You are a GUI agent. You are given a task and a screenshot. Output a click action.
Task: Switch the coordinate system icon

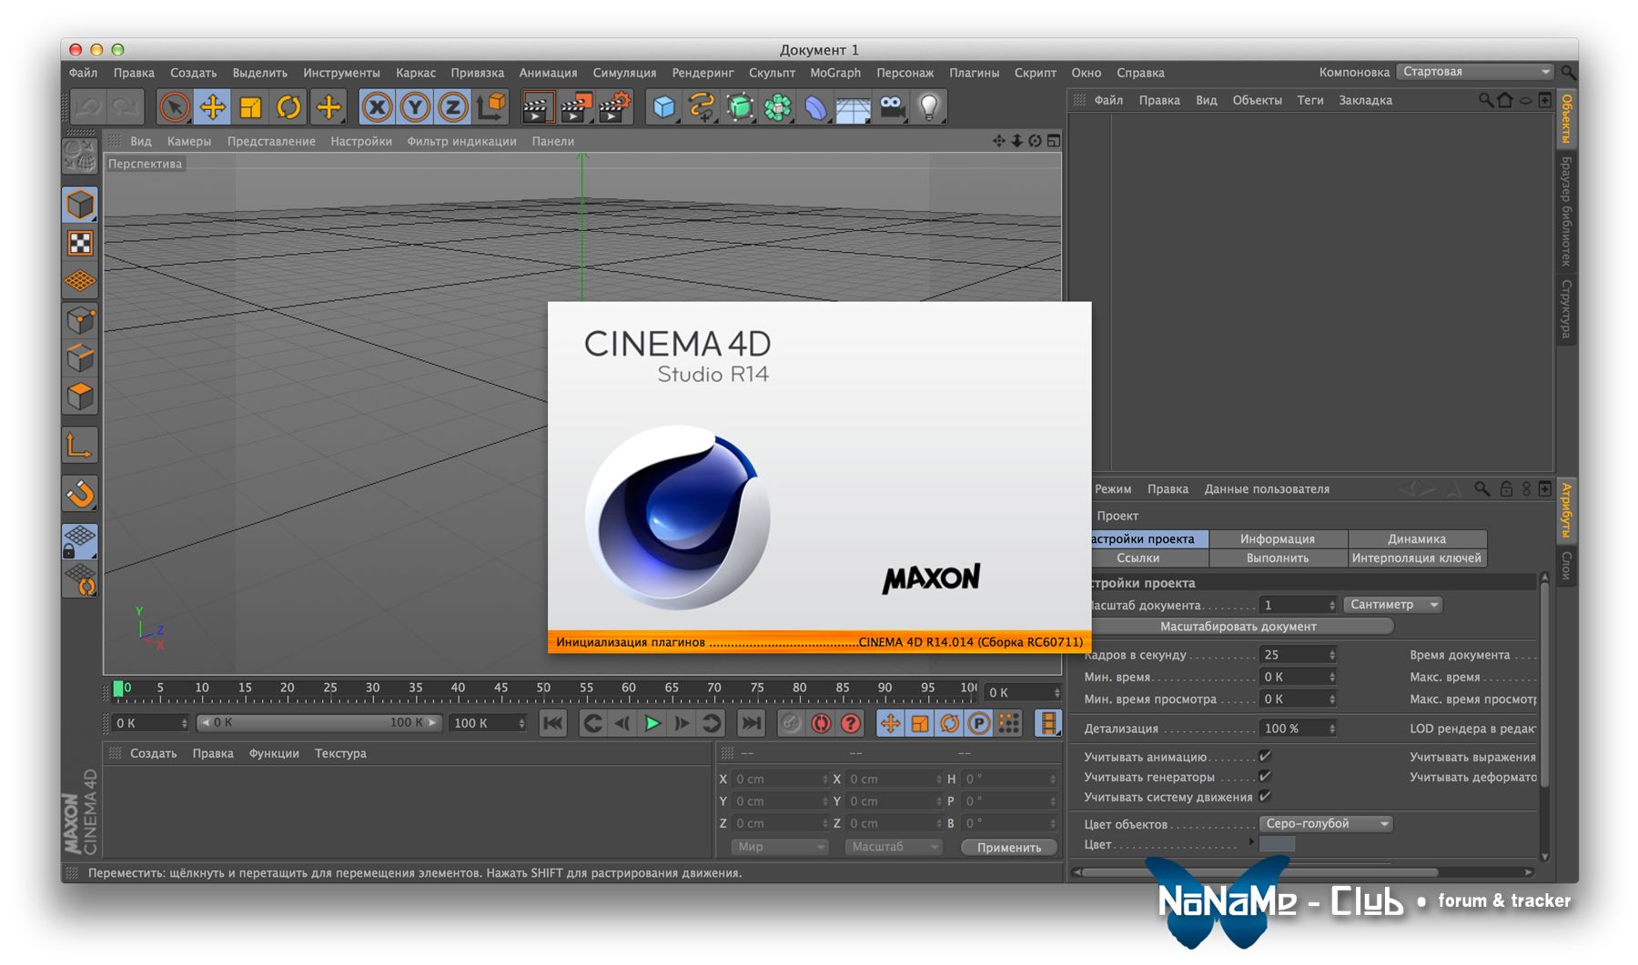pyautogui.click(x=490, y=107)
